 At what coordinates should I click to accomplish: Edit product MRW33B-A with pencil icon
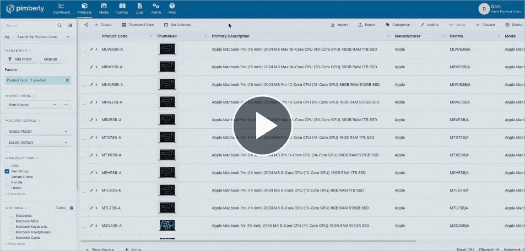pos(91,67)
